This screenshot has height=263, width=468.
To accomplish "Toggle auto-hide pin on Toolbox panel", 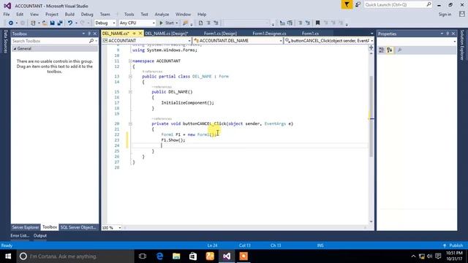I will click(x=89, y=34).
